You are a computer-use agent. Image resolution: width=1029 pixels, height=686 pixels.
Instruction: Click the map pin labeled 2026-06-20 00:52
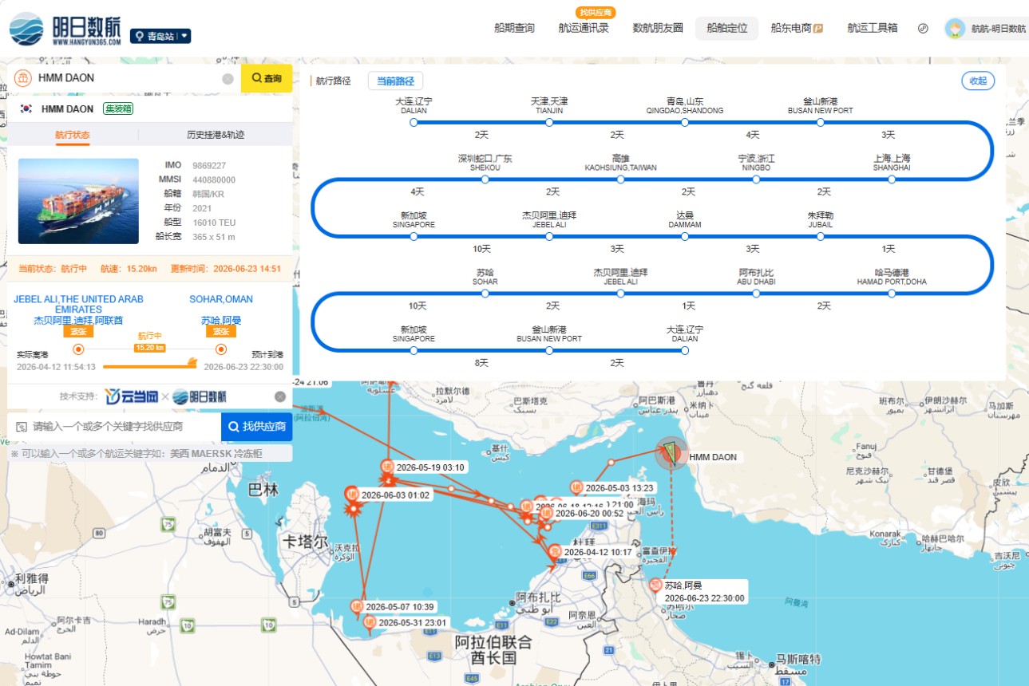pyautogui.click(x=546, y=513)
